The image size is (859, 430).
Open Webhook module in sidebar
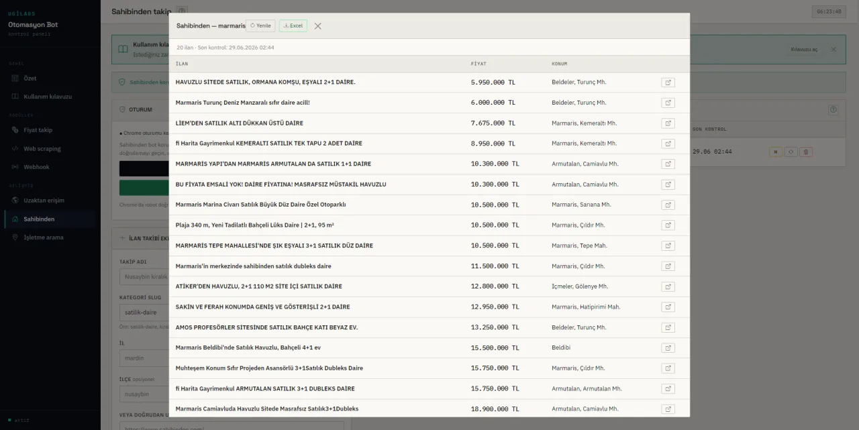click(x=50, y=167)
